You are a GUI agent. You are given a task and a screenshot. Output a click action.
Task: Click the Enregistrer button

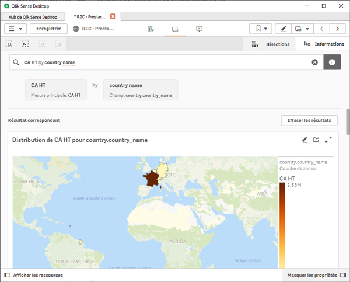point(48,29)
